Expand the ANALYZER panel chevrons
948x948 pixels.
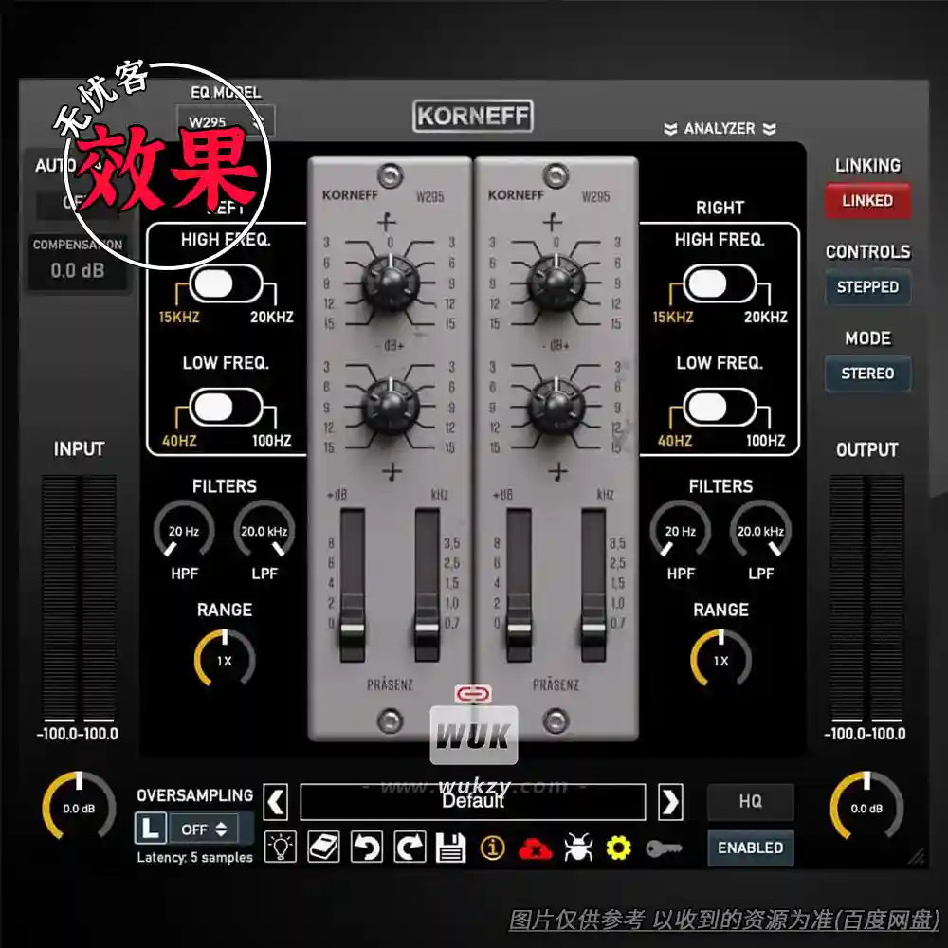tap(721, 129)
